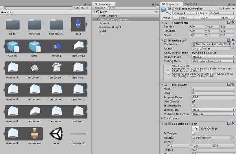Pick Avatar object selector circle
The image size is (236, 154).
pos(233,48)
